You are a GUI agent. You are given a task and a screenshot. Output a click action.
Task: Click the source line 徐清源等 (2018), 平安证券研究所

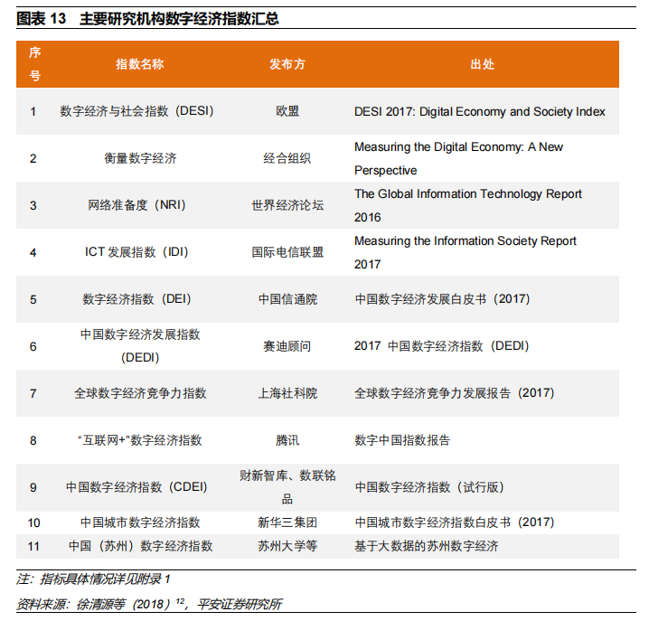(x=179, y=604)
